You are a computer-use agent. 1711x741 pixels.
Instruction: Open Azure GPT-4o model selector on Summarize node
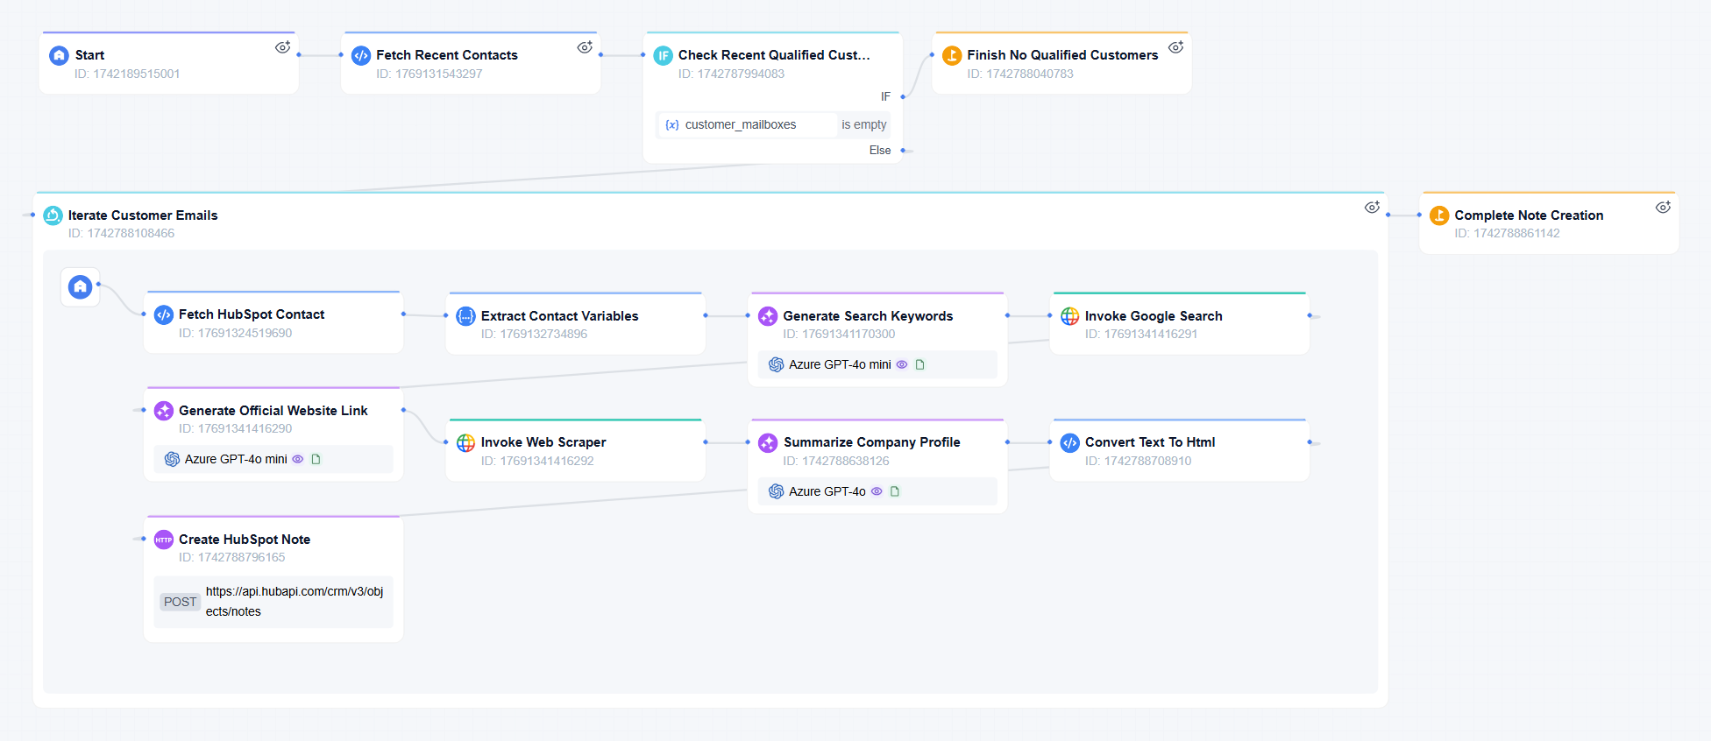827,491
